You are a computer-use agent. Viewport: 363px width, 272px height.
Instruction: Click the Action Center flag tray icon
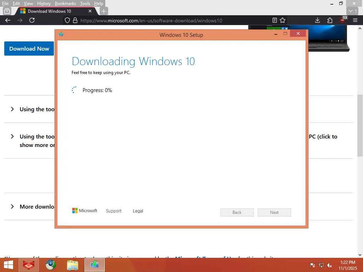[x=312, y=265]
